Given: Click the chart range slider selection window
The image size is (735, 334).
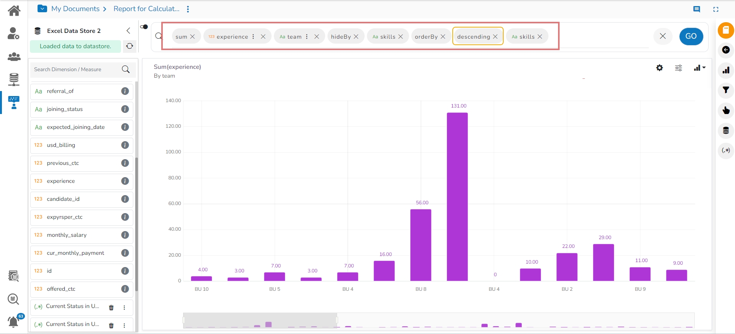Looking at the screenshot, I should 260,320.
